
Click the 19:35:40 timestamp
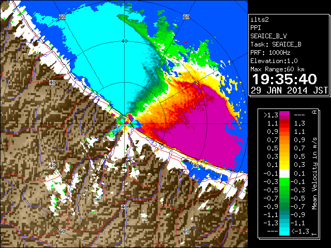pos(284,79)
